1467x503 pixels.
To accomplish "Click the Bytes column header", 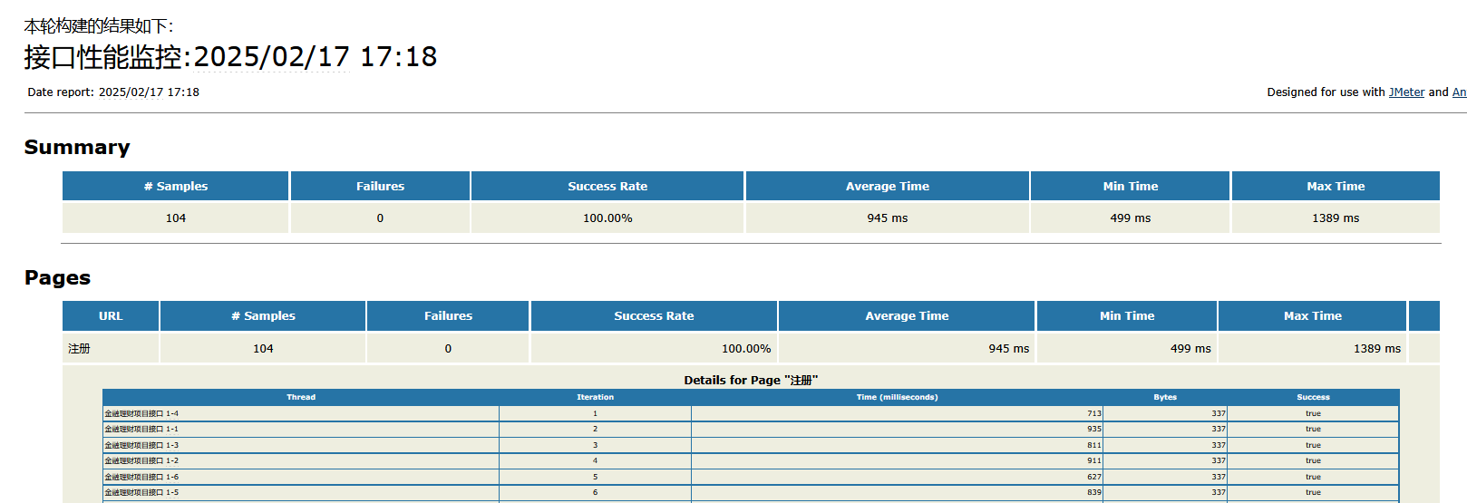I will (1165, 397).
